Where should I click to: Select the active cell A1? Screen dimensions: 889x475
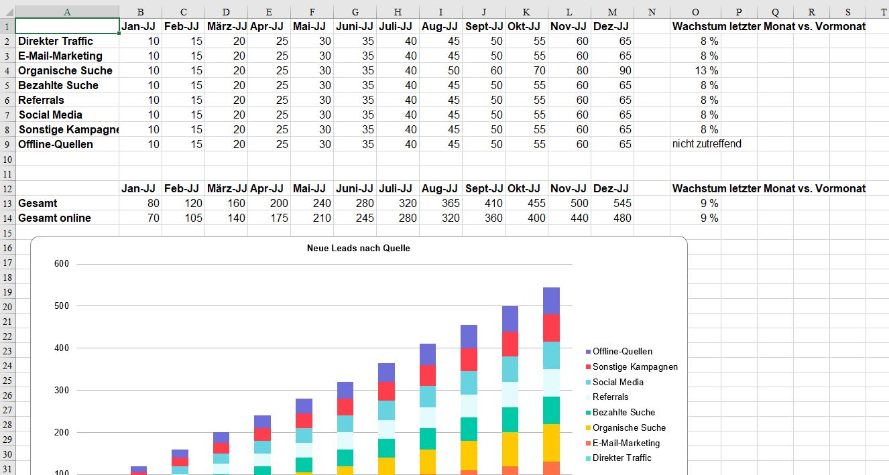(67, 26)
